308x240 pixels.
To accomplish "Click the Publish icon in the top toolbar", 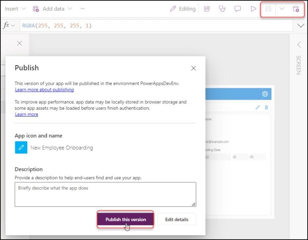I will point(296,8).
